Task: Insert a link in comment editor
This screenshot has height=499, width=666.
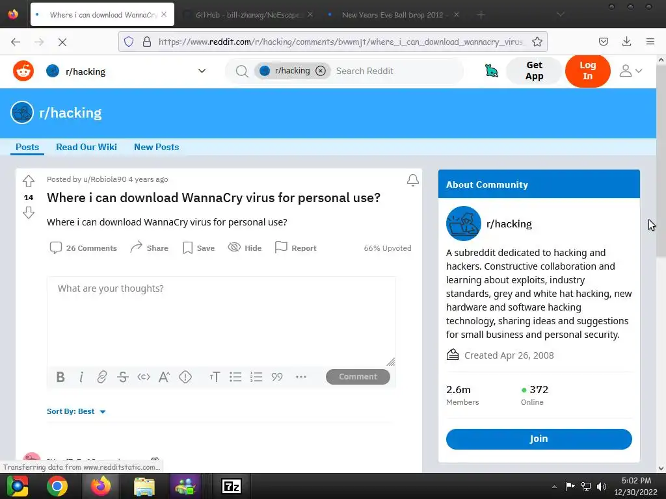Action: [102, 377]
